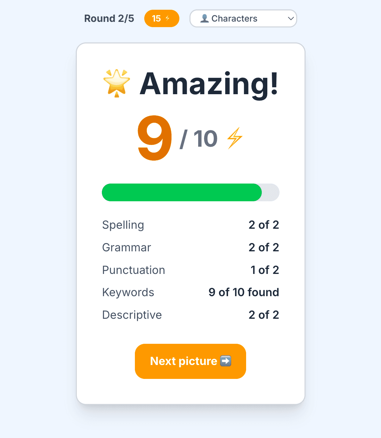
Task: Click the large orange 9 score number
Action: click(154, 138)
